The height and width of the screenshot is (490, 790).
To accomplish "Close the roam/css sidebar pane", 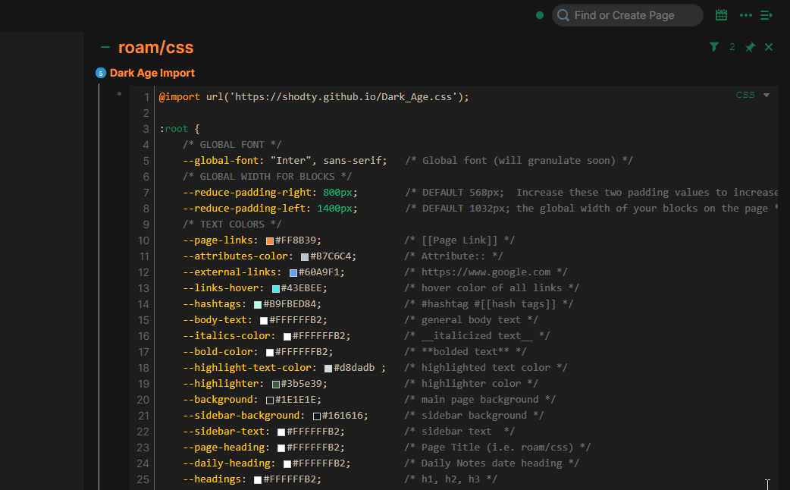I will pyautogui.click(x=769, y=47).
